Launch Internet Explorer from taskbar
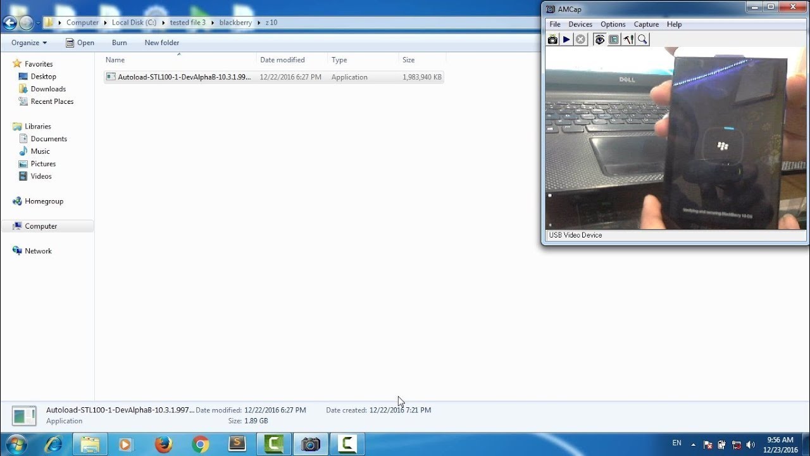Image resolution: width=810 pixels, height=456 pixels. click(x=54, y=445)
